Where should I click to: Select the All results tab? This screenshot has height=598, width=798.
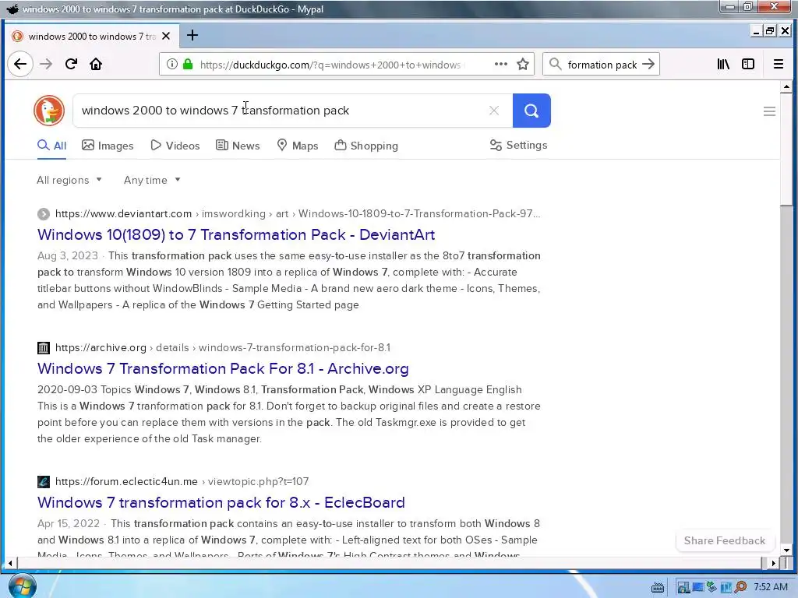pos(52,146)
